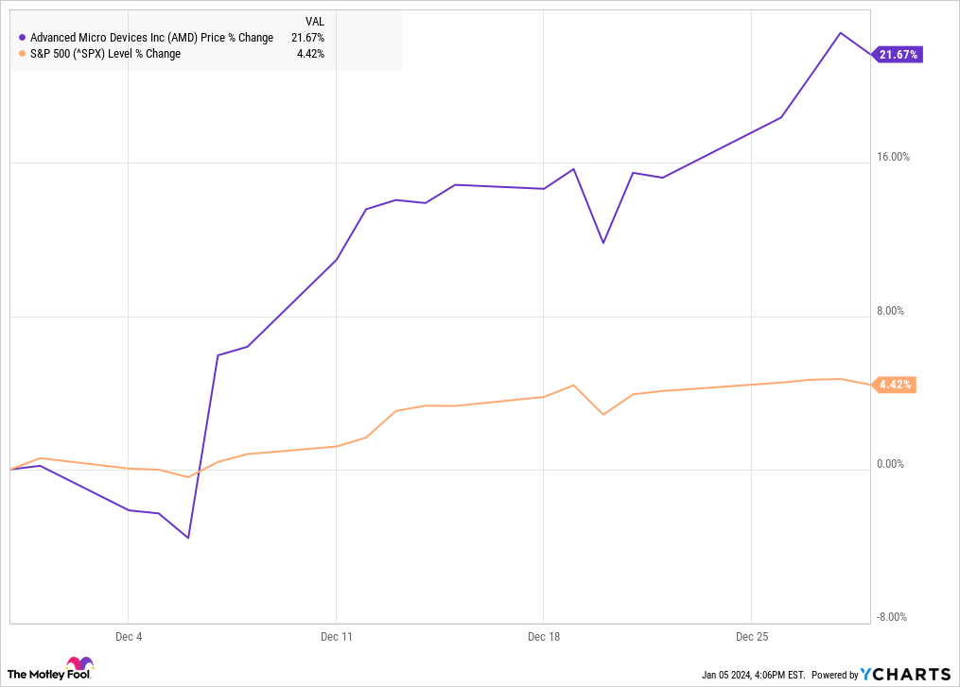Click The Motley Fool wordmark text
The width and height of the screenshot is (960, 687).
(x=48, y=675)
